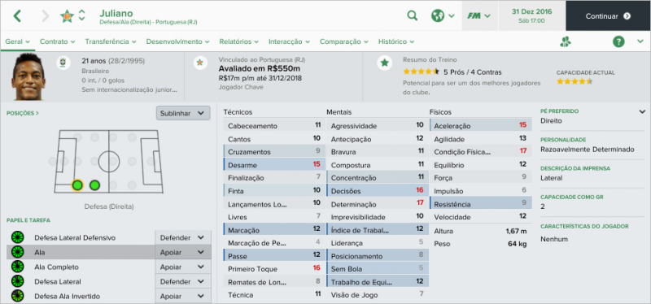Click the Continuar button
651x304 pixels.
click(608, 15)
